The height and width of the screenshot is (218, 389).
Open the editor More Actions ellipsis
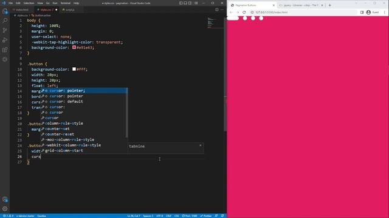pyautogui.click(x=222, y=10)
